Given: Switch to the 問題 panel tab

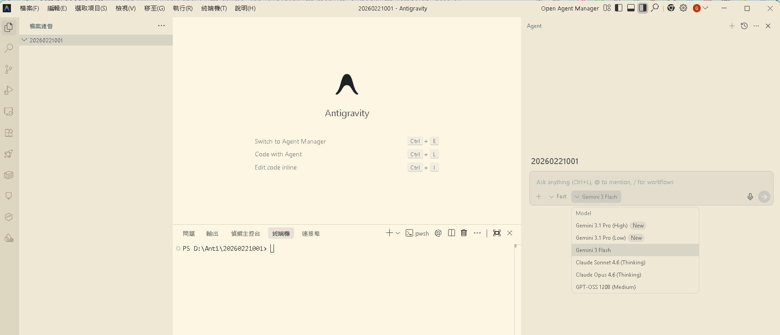Looking at the screenshot, I should (x=189, y=233).
